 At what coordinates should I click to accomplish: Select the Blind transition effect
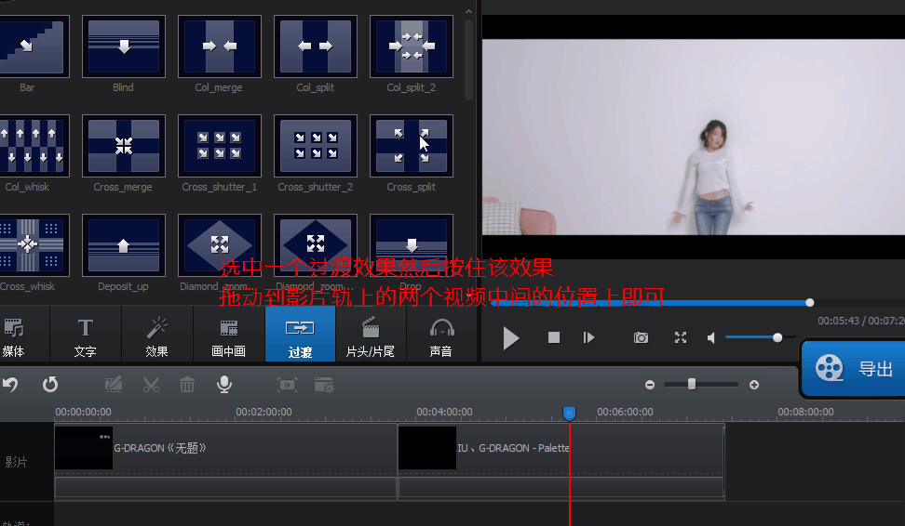(x=124, y=46)
